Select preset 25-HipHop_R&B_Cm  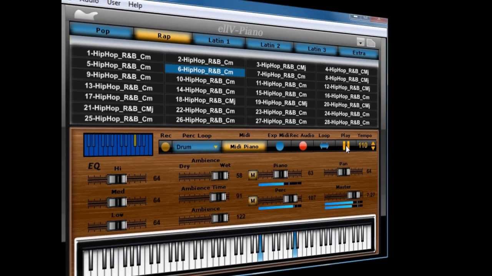point(118,119)
